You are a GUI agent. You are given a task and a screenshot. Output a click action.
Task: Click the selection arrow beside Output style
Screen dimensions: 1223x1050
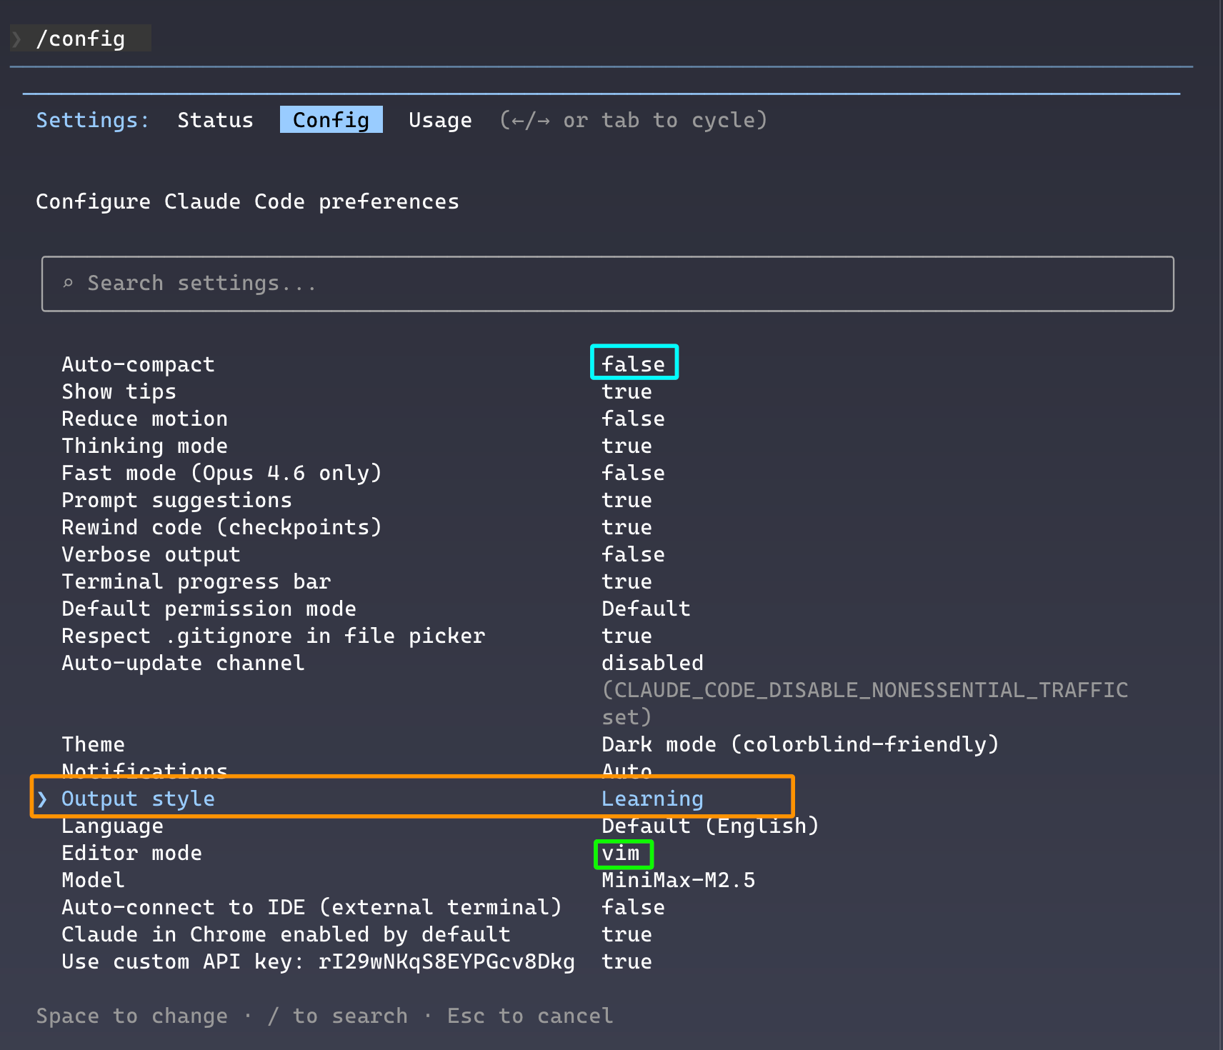click(43, 799)
